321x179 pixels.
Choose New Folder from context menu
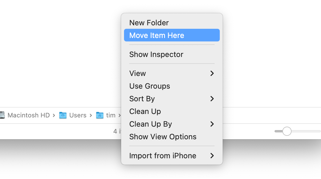coord(149,23)
